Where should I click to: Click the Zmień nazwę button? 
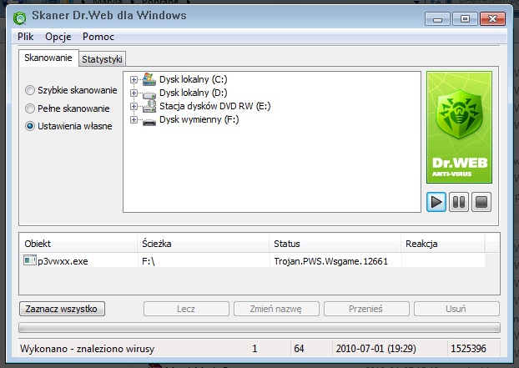click(x=276, y=309)
